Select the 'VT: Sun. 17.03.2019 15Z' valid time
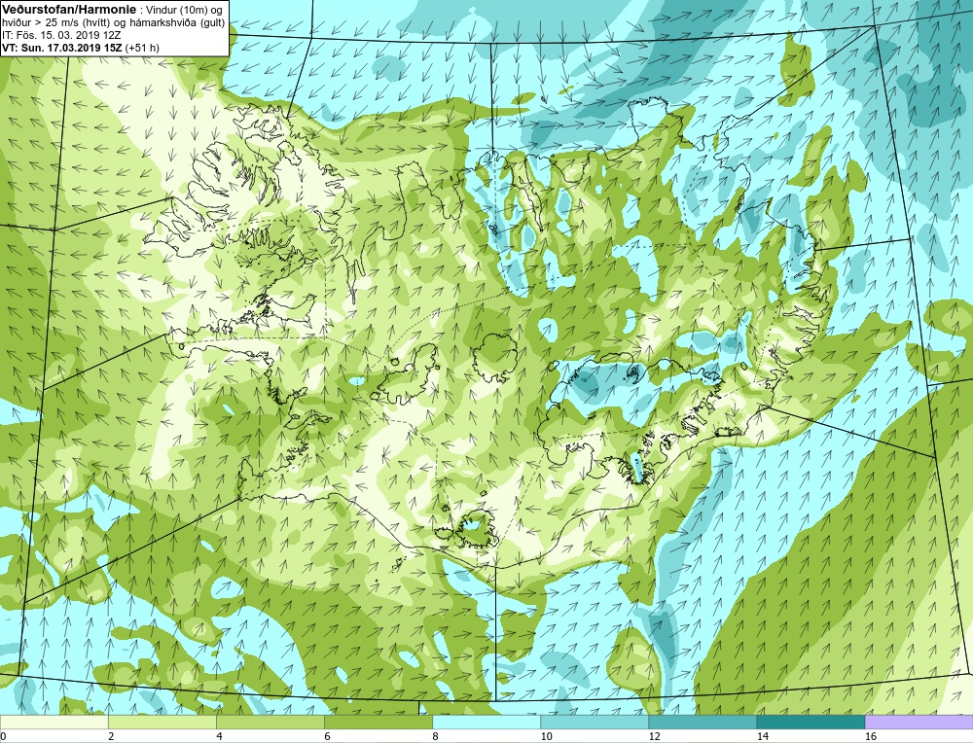Viewport: 973px width, 743px height. coord(61,48)
